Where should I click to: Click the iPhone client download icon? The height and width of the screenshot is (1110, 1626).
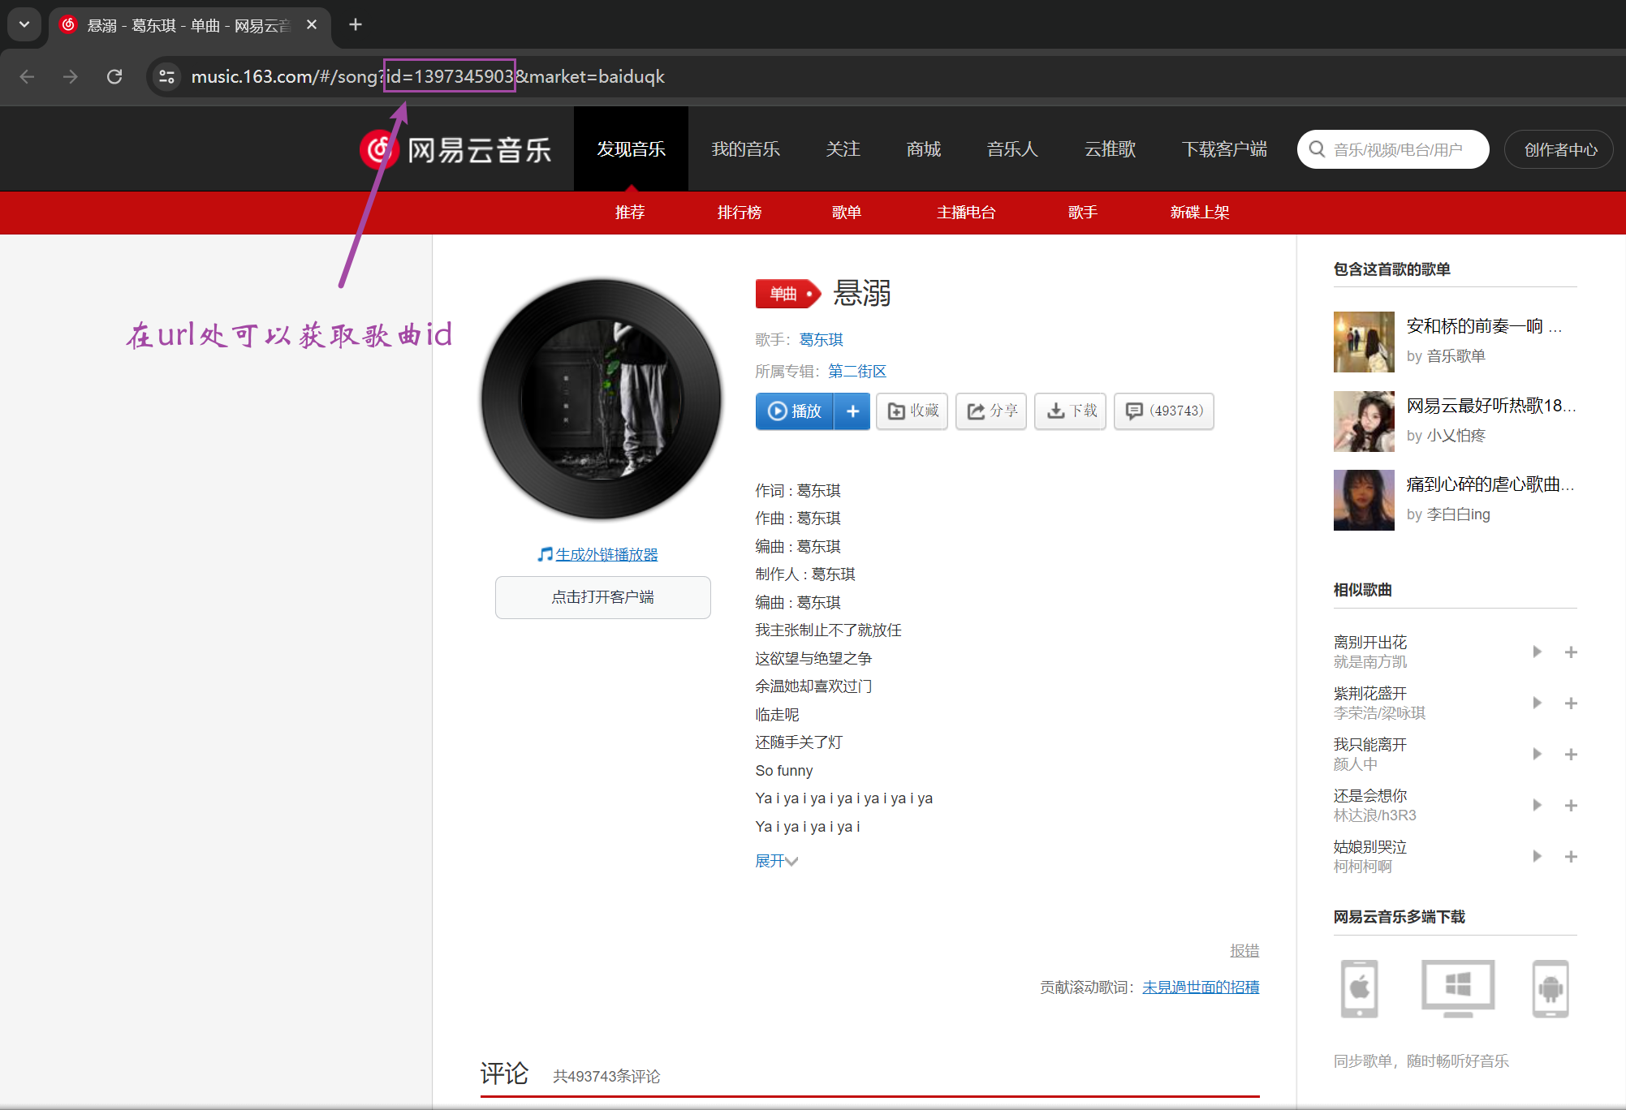[1360, 988]
